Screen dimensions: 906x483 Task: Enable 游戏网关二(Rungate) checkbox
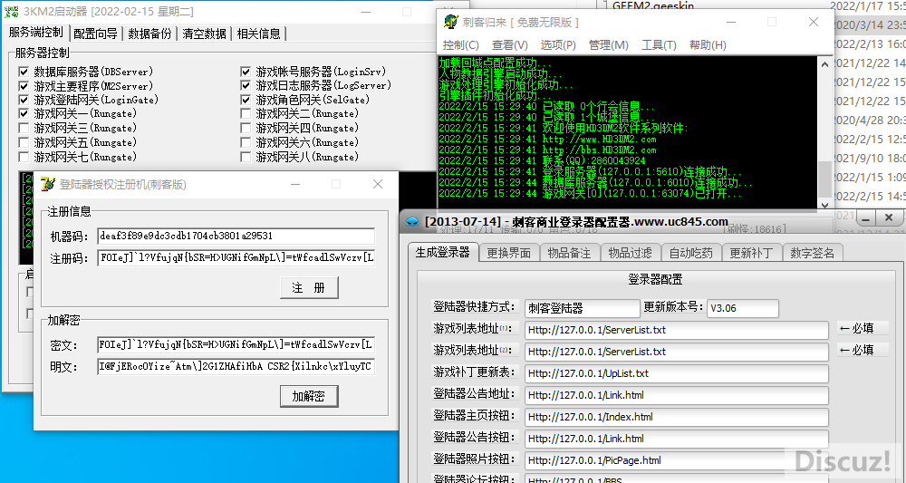(x=246, y=114)
